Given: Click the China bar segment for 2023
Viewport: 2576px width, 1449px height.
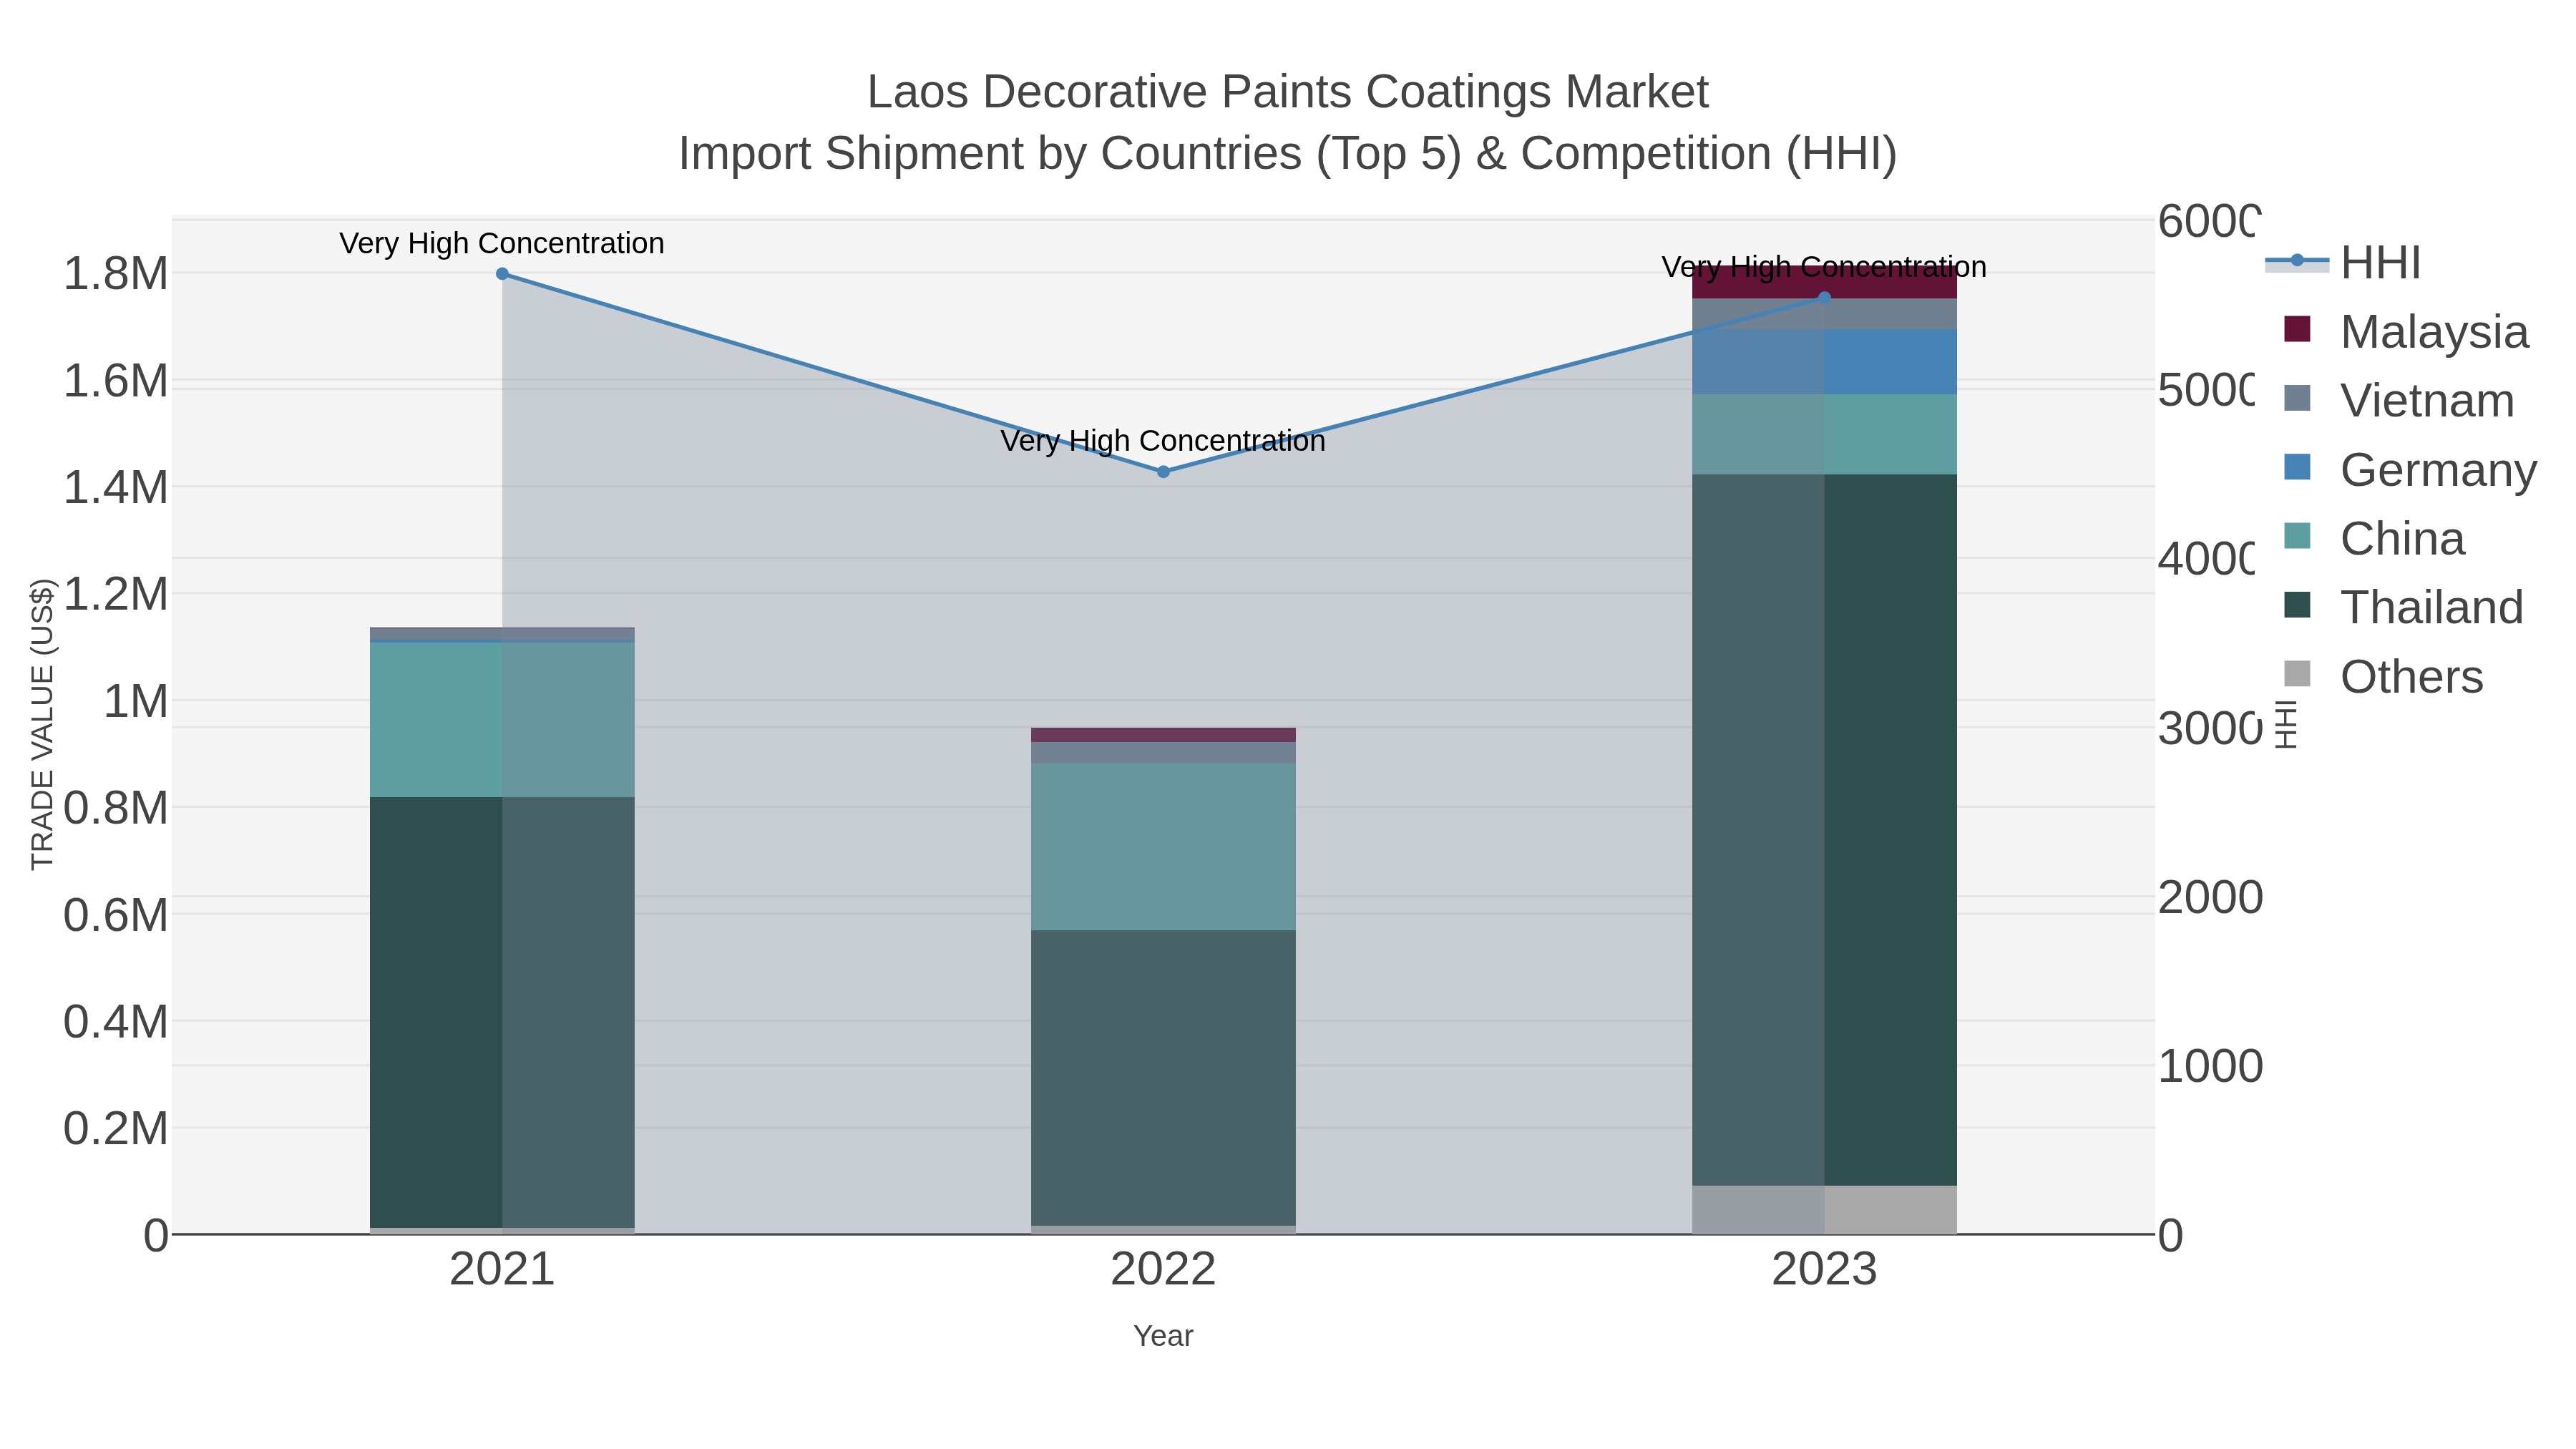Looking at the screenshot, I should tap(1824, 435).
